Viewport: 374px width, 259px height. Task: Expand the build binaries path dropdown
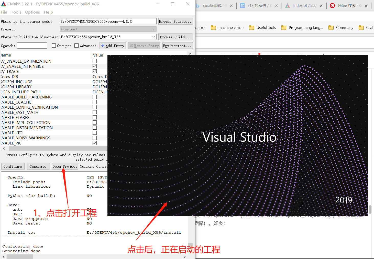pos(154,37)
